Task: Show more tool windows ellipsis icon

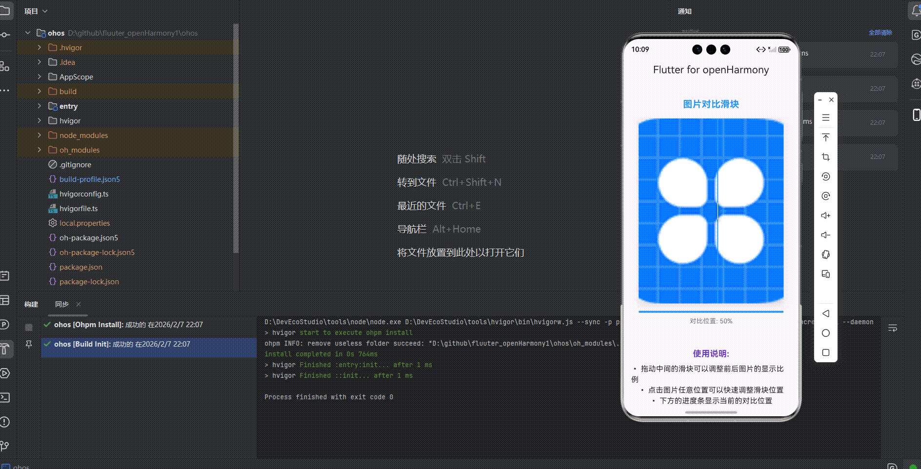Action: click(x=4, y=90)
